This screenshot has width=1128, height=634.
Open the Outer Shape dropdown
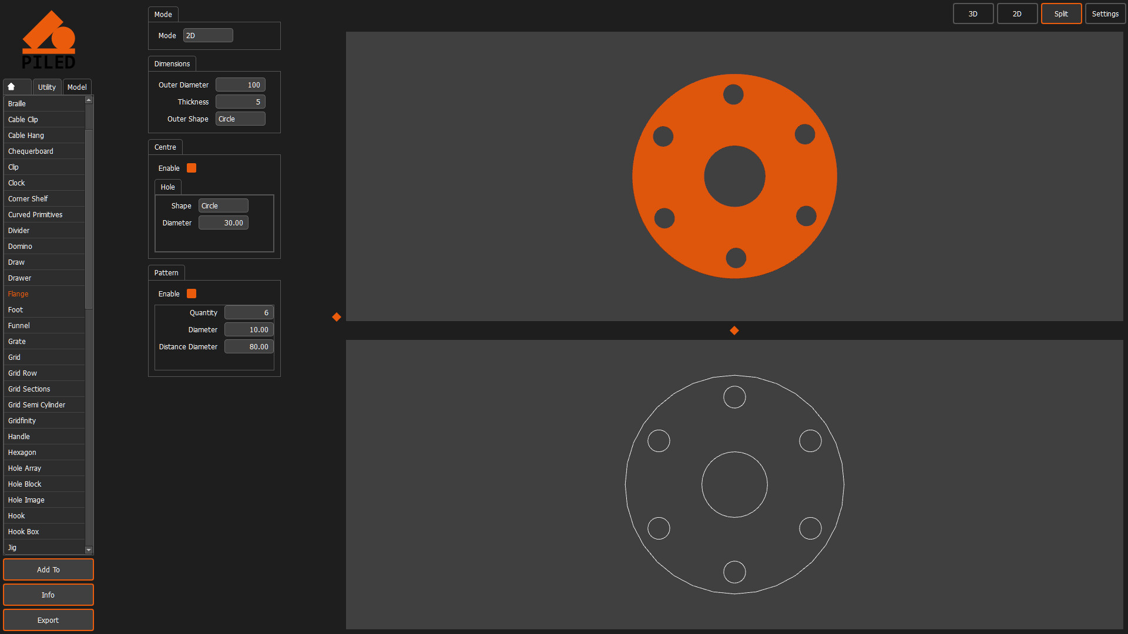click(x=240, y=119)
